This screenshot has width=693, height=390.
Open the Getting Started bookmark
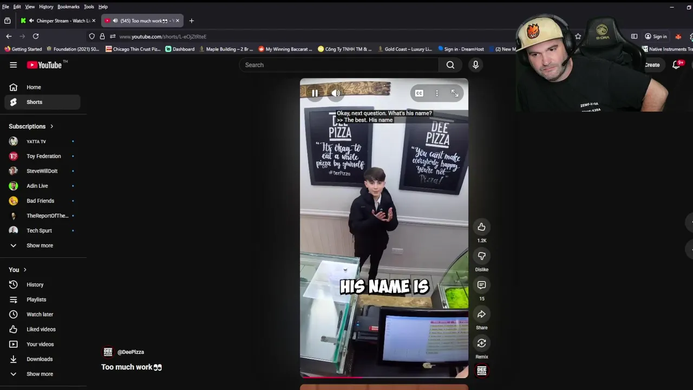[x=23, y=49]
